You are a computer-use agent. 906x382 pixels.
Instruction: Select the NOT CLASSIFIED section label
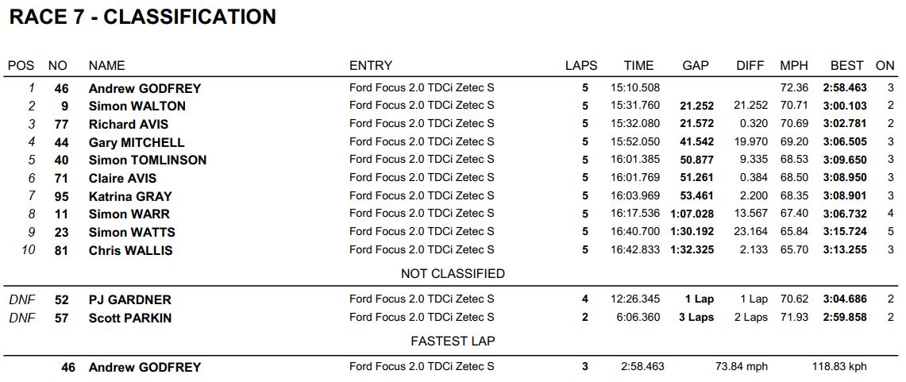pos(453,274)
